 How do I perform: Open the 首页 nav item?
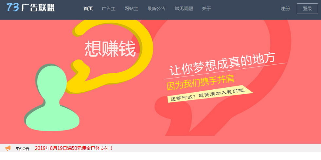click(88, 9)
